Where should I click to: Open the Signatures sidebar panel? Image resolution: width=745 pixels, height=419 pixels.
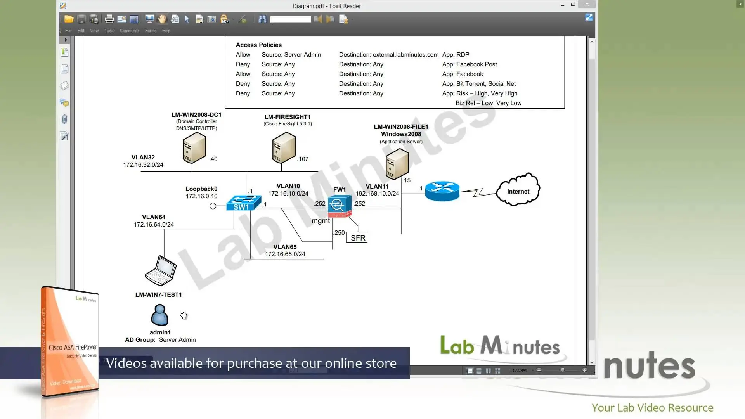(x=64, y=136)
